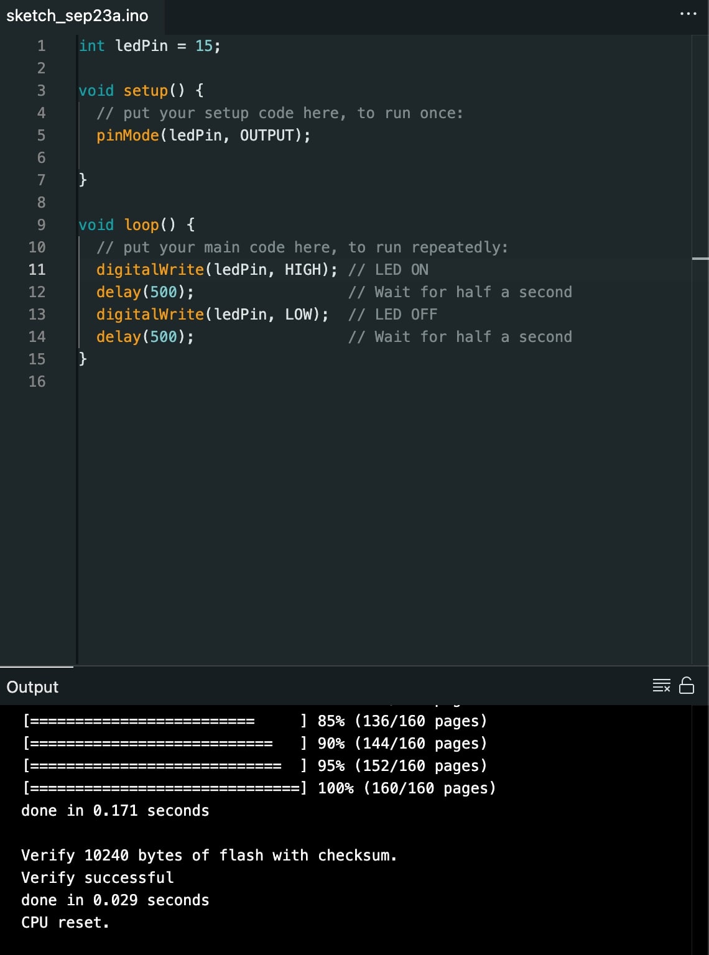Place cursor on ledPin declaration in line 1
The height and width of the screenshot is (955, 709).
tap(142, 46)
